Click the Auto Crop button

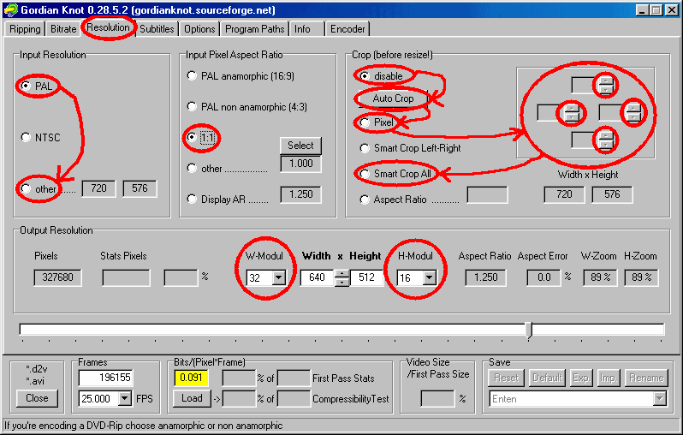393,98
